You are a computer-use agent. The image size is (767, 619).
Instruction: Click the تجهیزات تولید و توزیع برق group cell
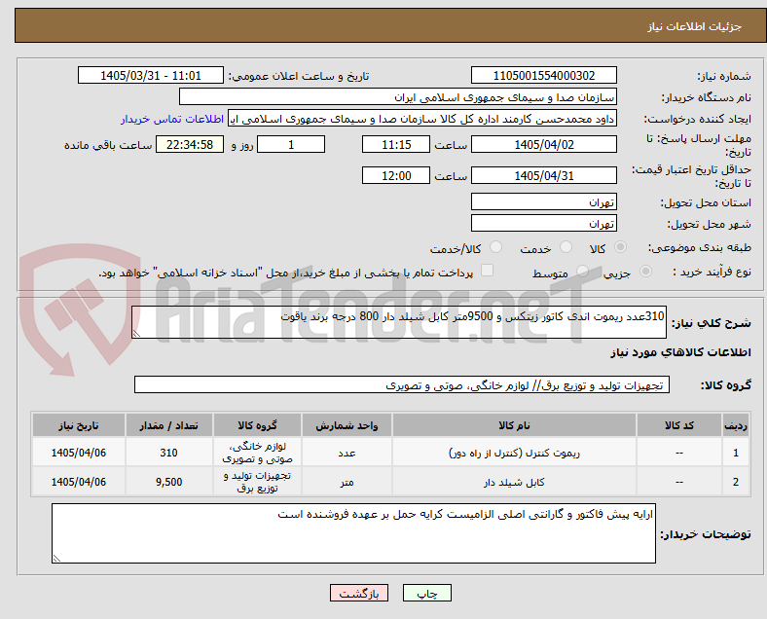(257, 482)
